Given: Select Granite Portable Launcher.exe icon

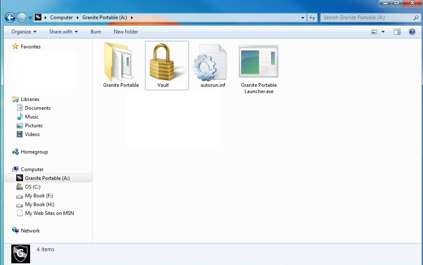Looking at the screenshot, I should pyautogui.click(x=259, y=62).
